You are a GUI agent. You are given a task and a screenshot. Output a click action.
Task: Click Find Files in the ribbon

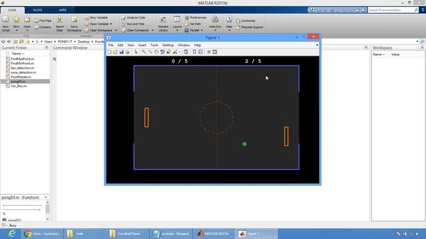(x=43, y=21)
